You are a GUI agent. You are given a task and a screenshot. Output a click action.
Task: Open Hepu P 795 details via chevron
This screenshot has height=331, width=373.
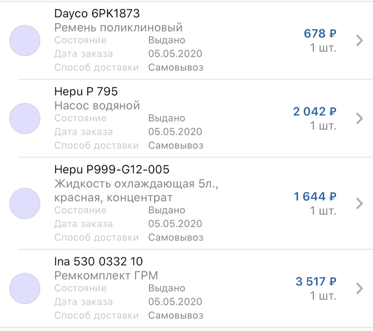(359, 118)
